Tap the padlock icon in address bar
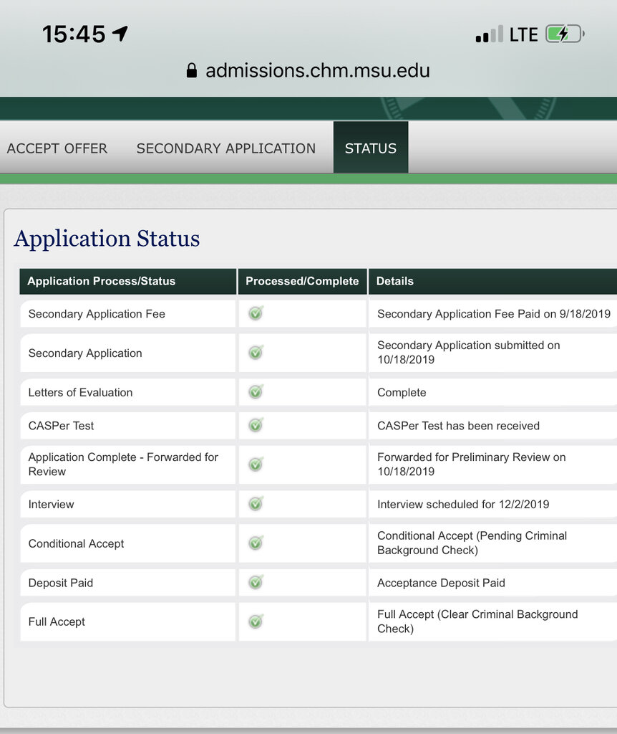Screen dimensions: 617x734 (x=192, y=70)
